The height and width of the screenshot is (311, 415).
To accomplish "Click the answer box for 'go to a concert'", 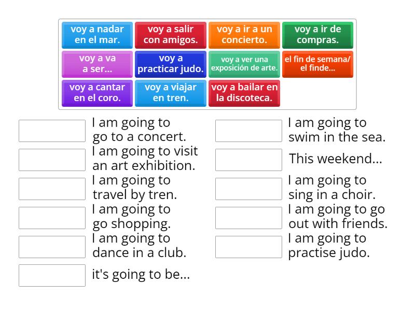I will (51, 131).
